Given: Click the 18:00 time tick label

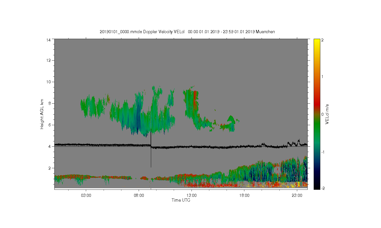Looking at the screenshot, I should coord(244,196).
